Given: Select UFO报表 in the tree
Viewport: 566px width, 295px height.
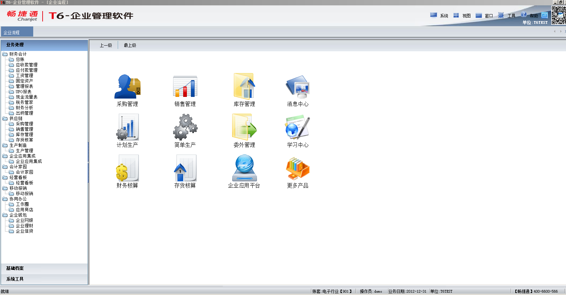Looking at the screenshot, I should (23, 92).
